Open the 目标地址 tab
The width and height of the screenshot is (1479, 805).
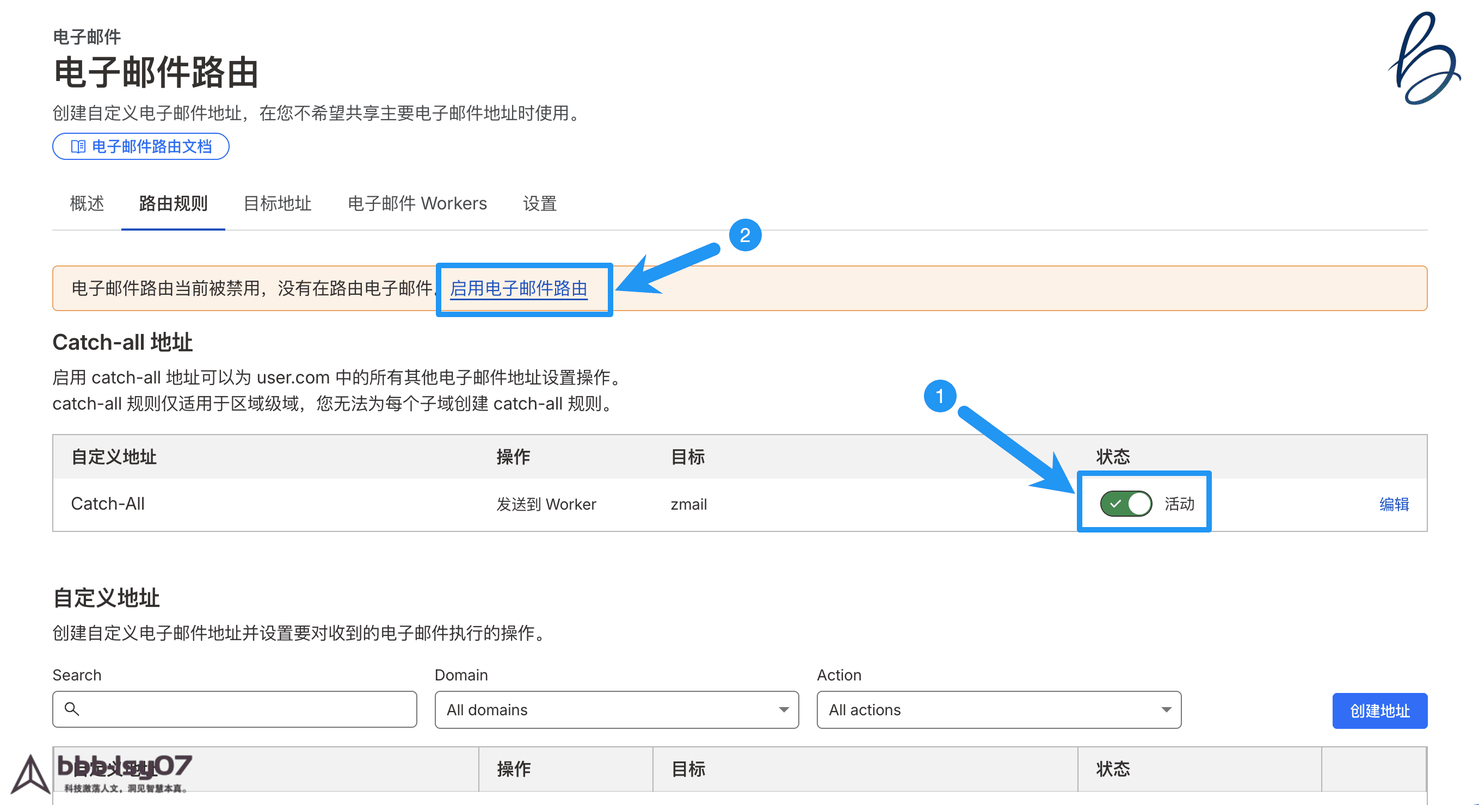point(278,203)
